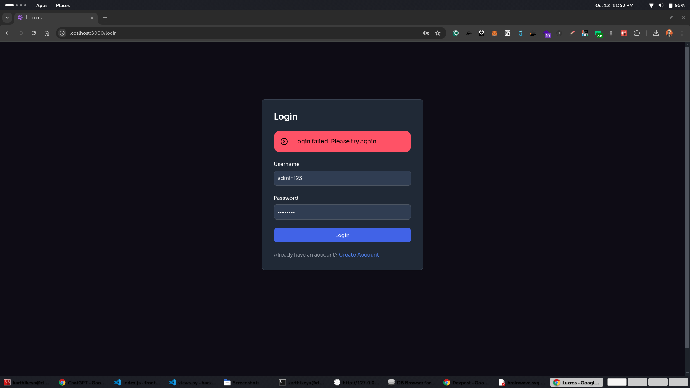Open the QR code extension
Screen dimensions: 690x388
click(x=507, y=33)
